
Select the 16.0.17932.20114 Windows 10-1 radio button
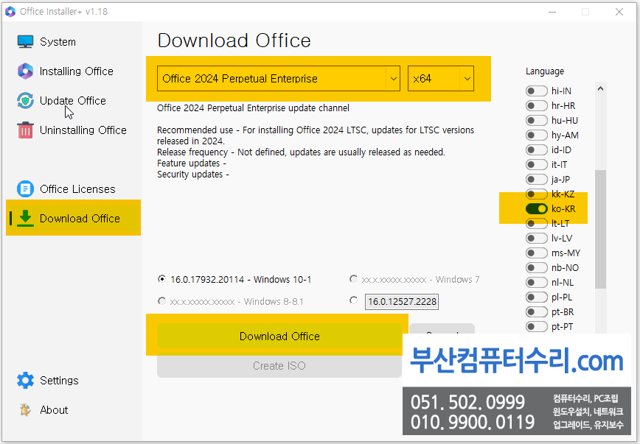tap(161, 279)
